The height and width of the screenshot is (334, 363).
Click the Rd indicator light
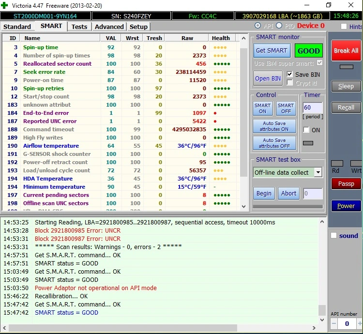[337, 164]
